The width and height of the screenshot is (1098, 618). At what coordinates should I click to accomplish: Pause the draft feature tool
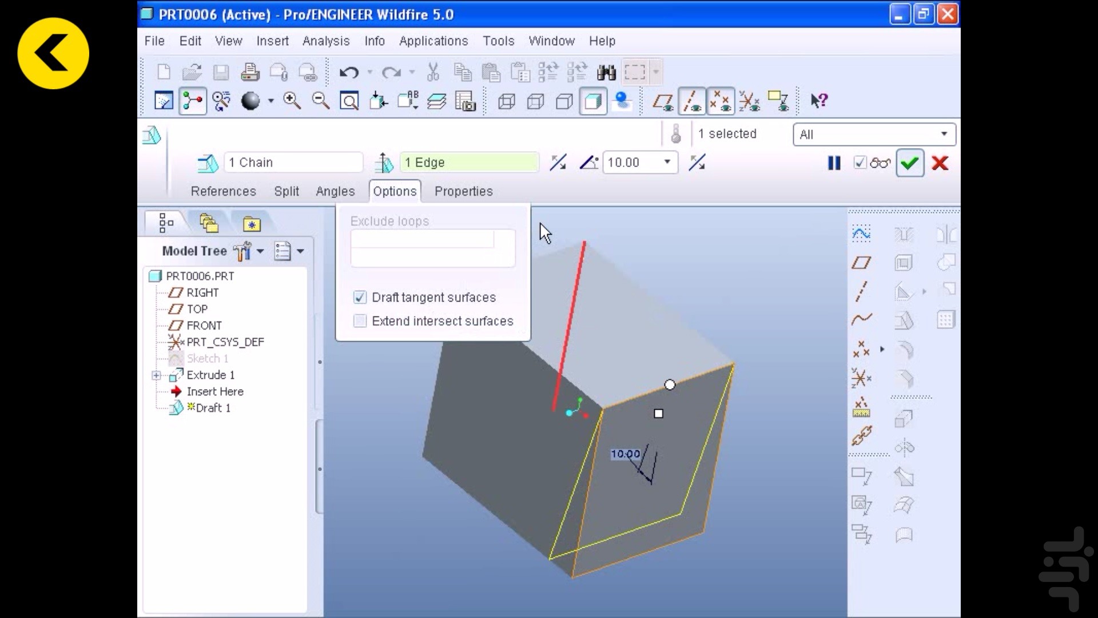(834, 163)
